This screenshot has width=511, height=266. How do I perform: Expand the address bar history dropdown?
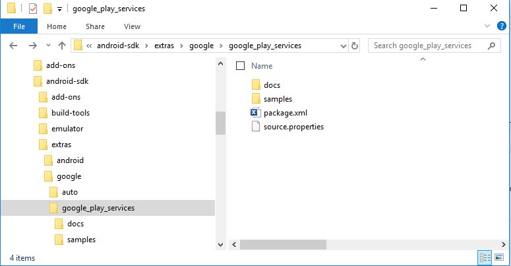(x=343, y=46)
